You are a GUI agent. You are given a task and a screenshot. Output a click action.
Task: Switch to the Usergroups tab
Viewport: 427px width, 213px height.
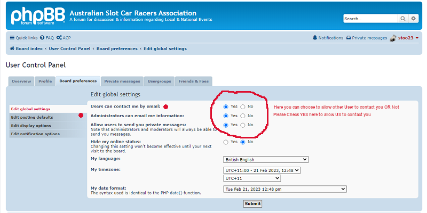point(160,81)
